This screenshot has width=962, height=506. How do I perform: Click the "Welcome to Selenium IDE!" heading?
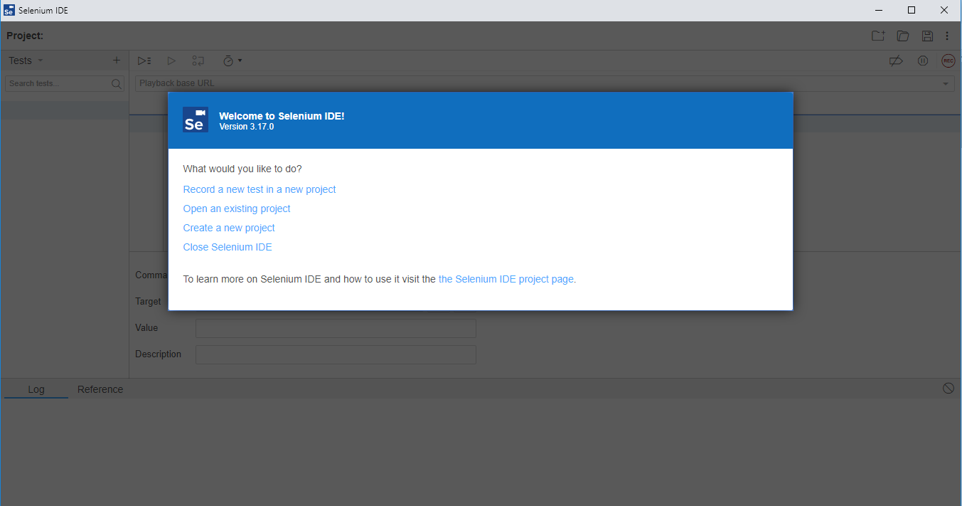[x=282, y=116]
